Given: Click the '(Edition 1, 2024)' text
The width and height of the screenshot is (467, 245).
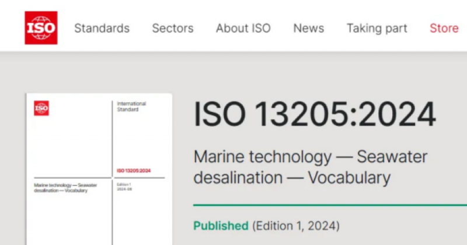Looking at the screenshot, I should pyautogui.click(x=295, y=226).
